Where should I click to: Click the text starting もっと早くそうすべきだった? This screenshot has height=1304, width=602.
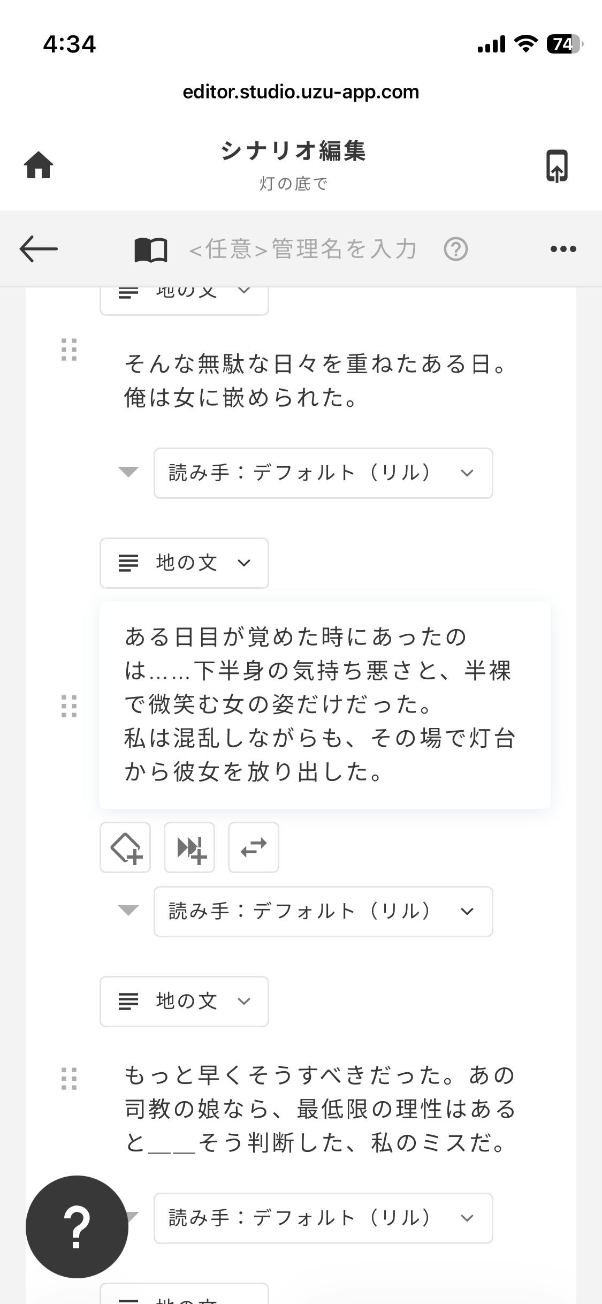[320, 1109]
